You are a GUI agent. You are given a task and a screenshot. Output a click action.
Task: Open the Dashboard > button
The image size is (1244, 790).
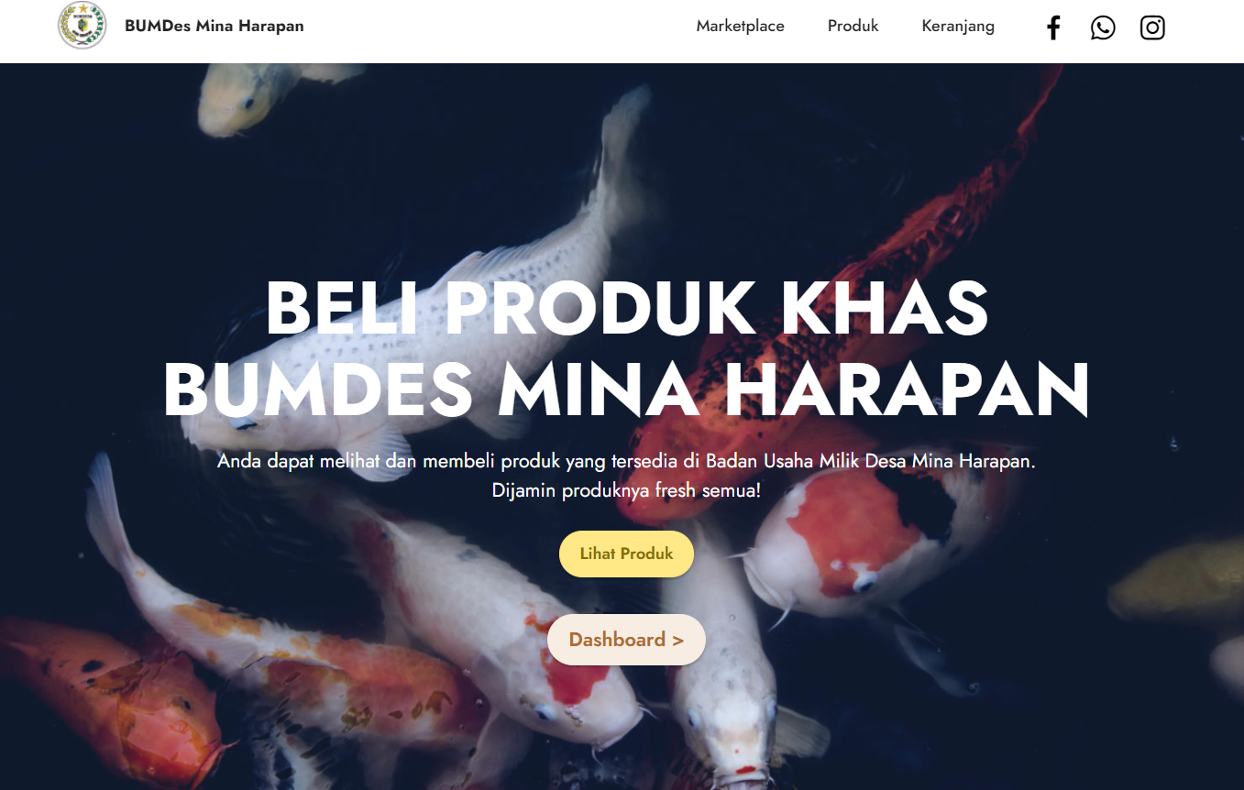tap(626, 640)
